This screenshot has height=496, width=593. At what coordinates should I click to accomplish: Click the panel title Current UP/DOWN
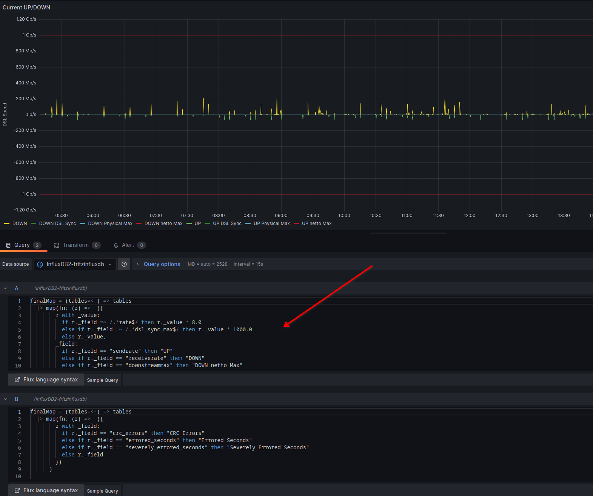point(26,8)
